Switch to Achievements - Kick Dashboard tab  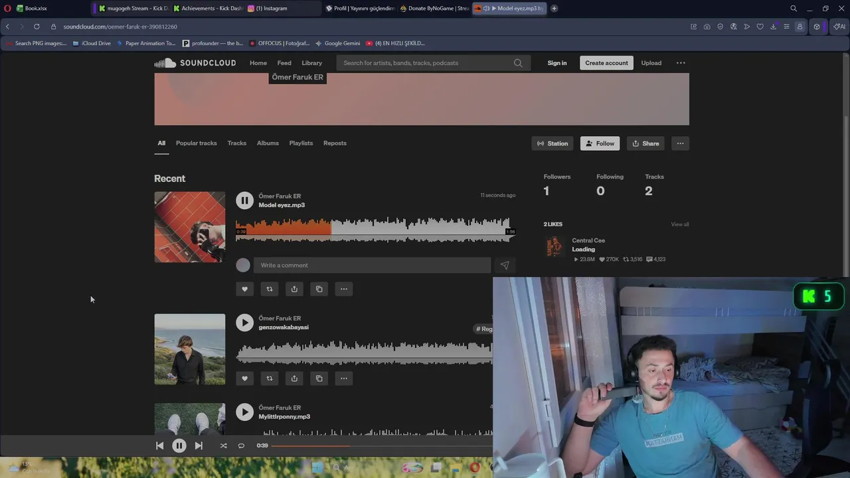[207, 9]
